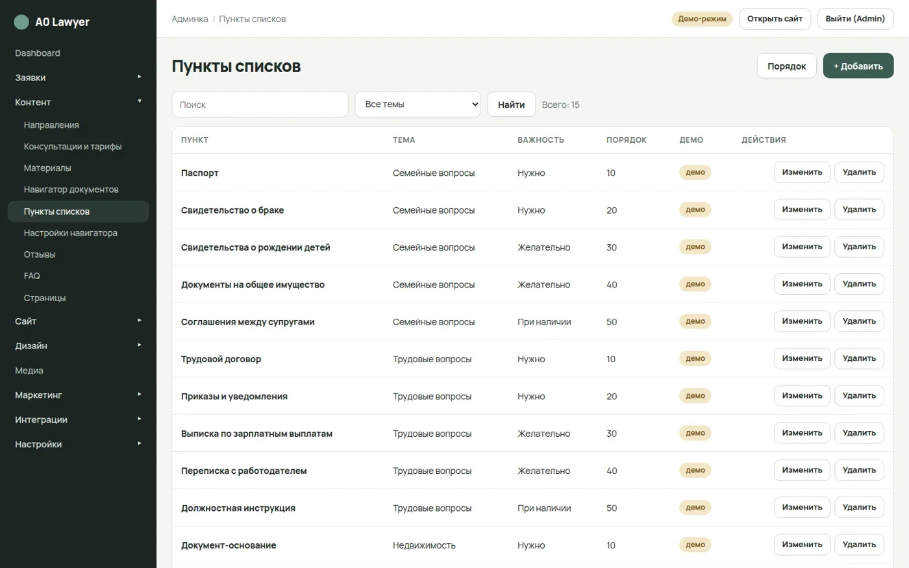Screen dimensions: 909x568
Task: Click Изменить for Свидетельство о браке
Action: pyautogui.click(x=802, y=210)
